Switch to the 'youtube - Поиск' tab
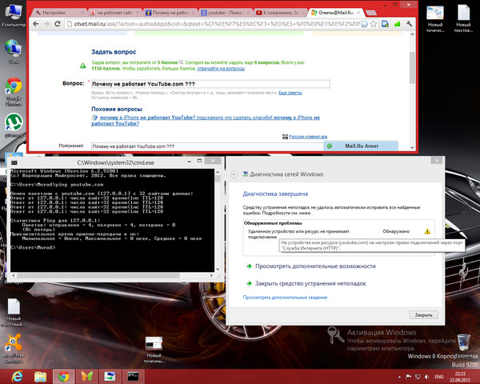Screen dimensions: 480x384 (x=225, y=13)
